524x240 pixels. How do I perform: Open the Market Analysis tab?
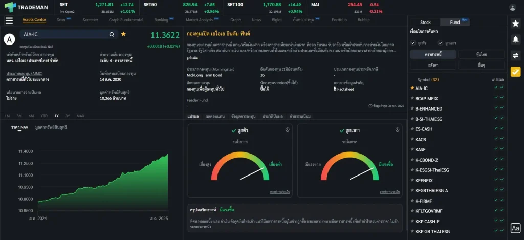[x=200, y=20]
